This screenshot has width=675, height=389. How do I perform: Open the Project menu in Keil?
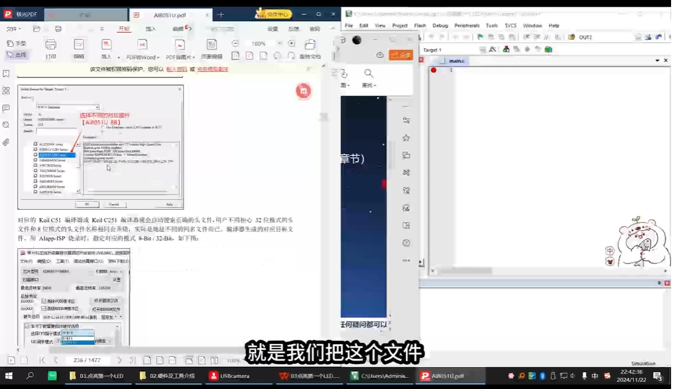(x=400, y=25)
